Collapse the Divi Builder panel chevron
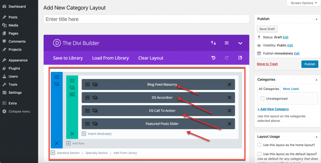The image size is (321, 163). pos(240,43)
